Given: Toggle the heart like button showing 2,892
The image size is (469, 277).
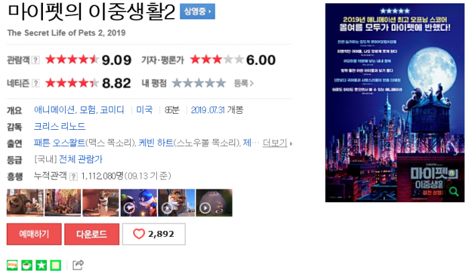Looking at the screenshot, I should pyautogui.click(x=153, y=234).
